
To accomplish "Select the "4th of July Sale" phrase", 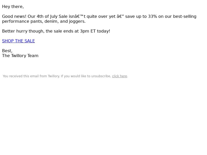I will point(52,17).
